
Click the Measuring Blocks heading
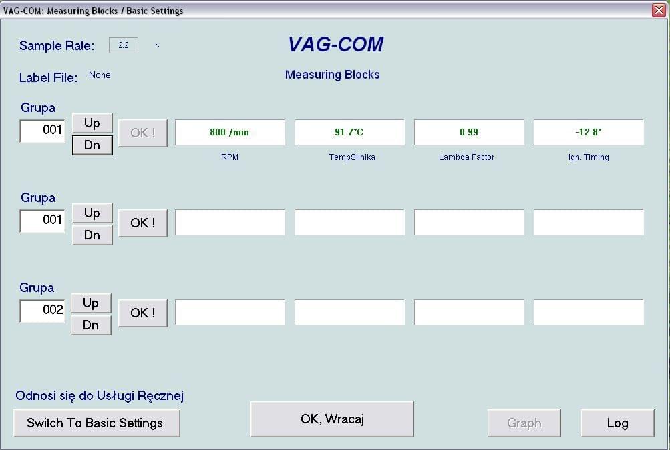(x=333, y=75)
